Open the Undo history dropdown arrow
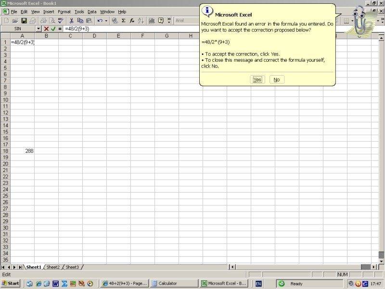Image resolution: width=385 pixels, height=289 pixels. 106,21
